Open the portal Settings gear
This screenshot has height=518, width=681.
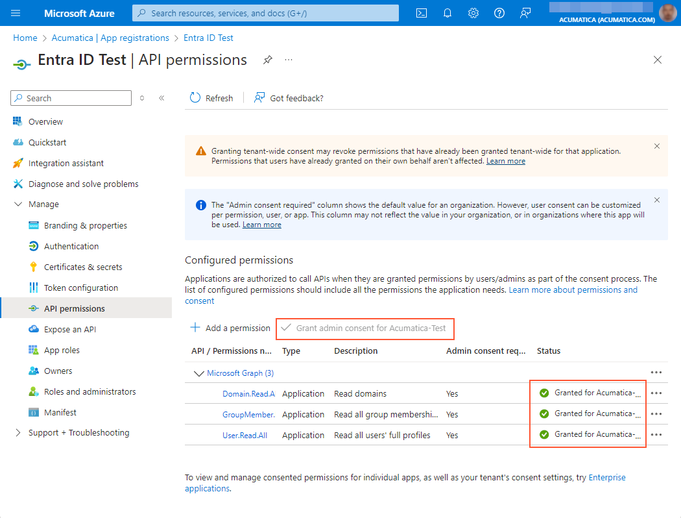point(473,12)
